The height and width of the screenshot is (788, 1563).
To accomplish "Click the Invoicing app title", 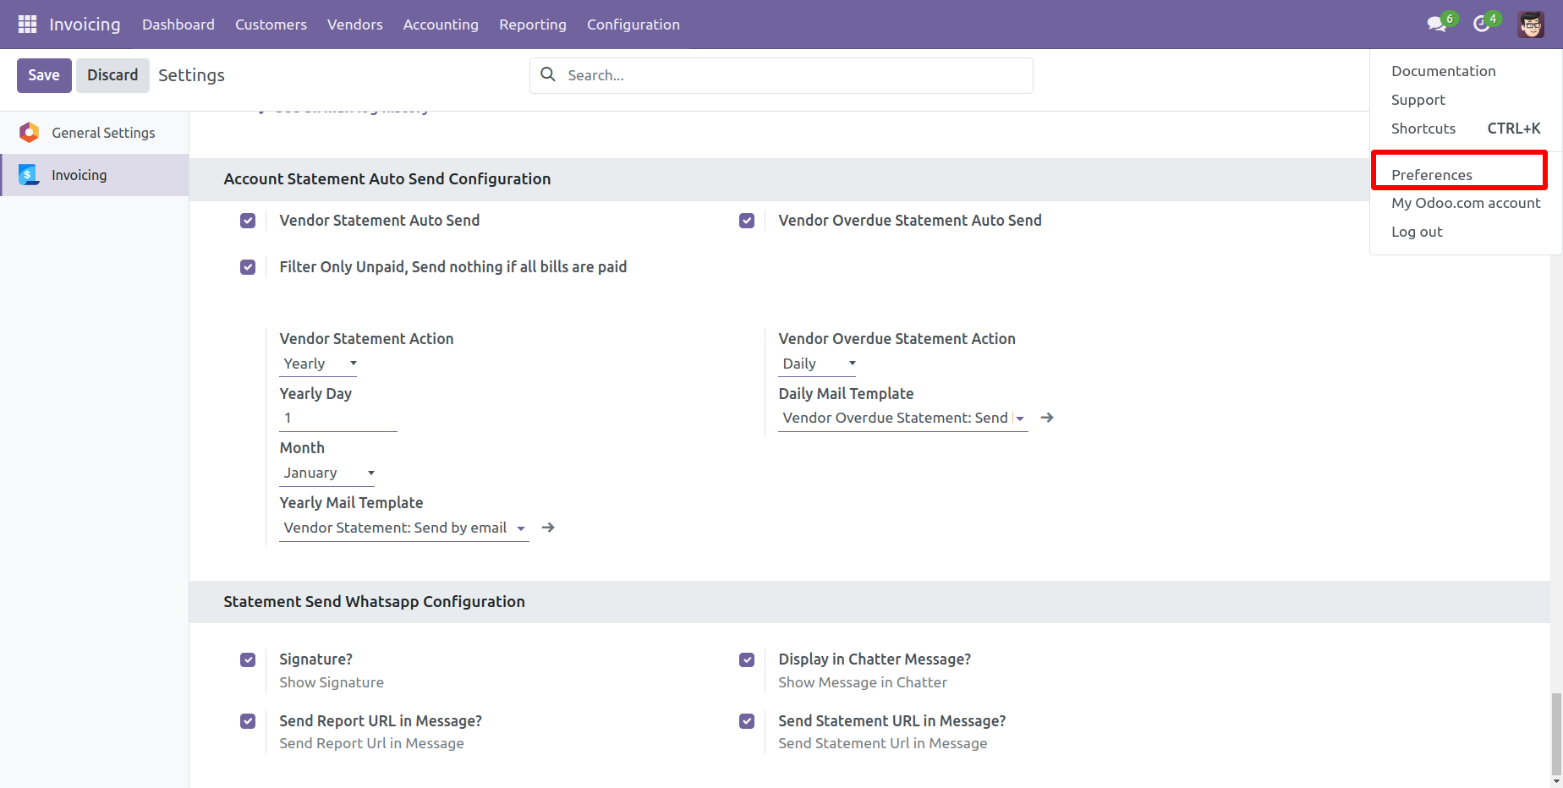I will coord(85,25).
